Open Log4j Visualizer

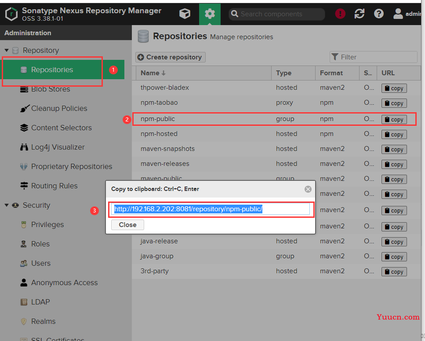[58, 147]
